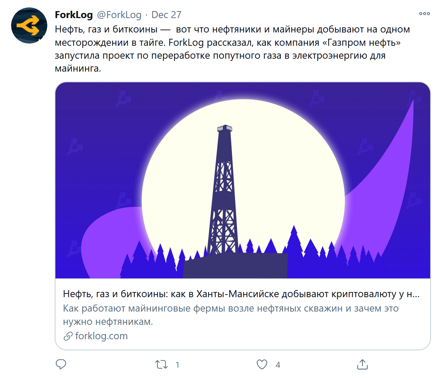Screen dimensions: 442x378
Task: Open the three-dot More options menu
Action: 424,14
